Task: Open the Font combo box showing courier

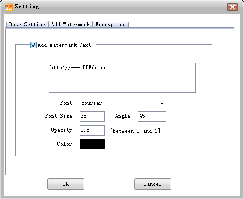Action: (123, 103)
